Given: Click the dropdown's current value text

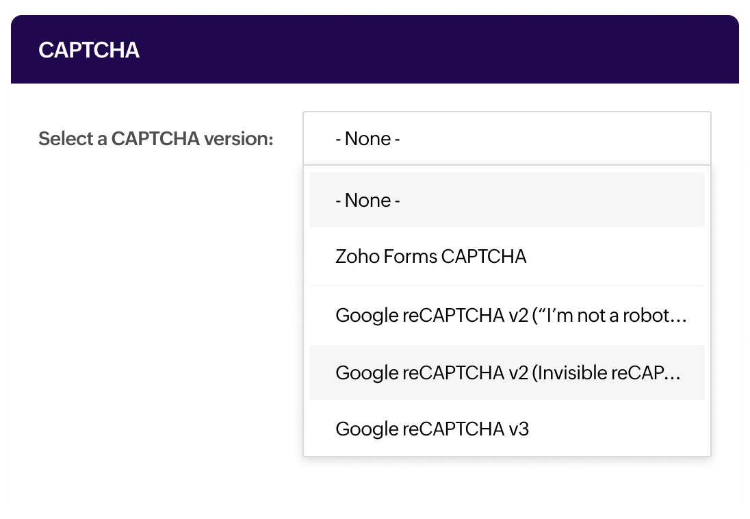Looking at the screenshot, I should coord(367,138).
